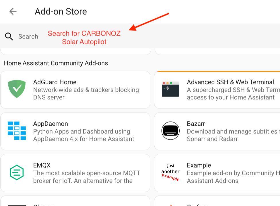This screenshot has width=280, height=206.
Task: Click the AdGuard Home shield icon
Action: pyautogui.click(x=17, y=89)
